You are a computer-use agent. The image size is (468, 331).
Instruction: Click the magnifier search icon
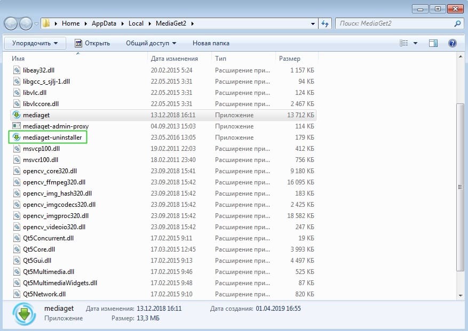(457, 23)
